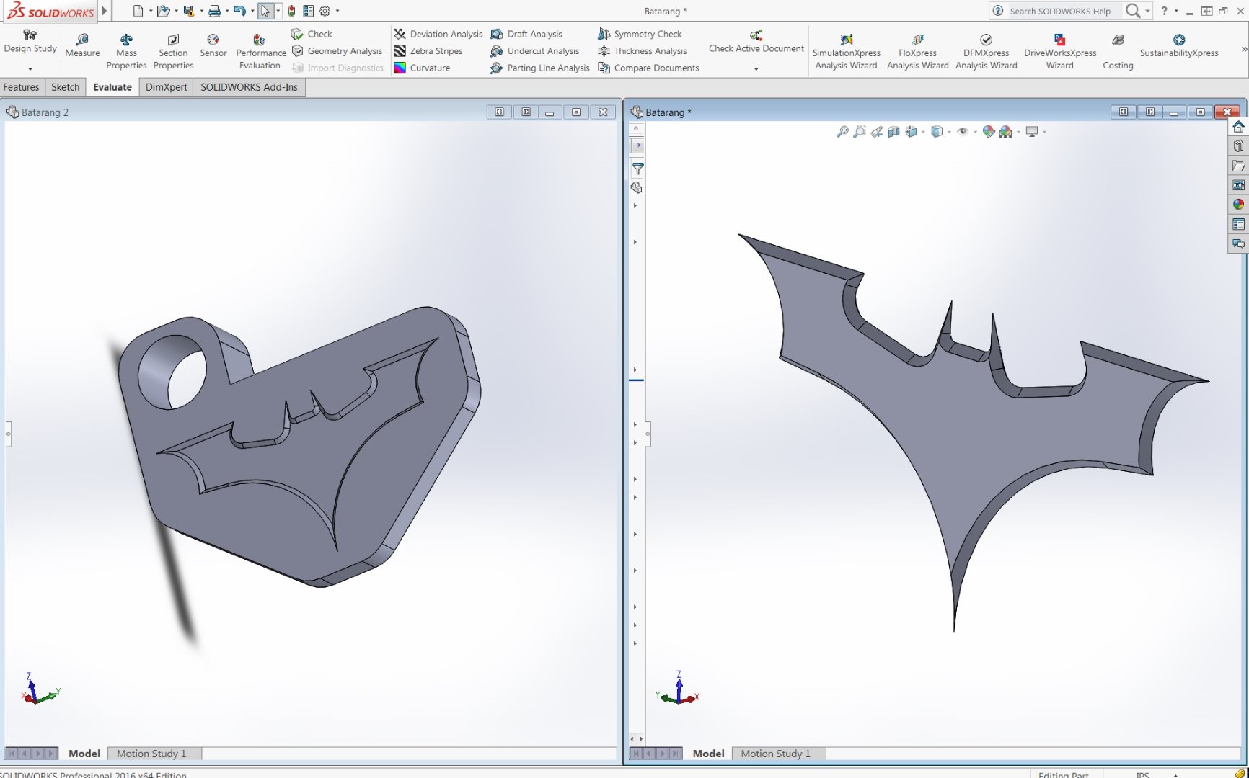Image resolution: width=1249 pixels, height=778 pixels.
Task: Activate the Select cursor tool
Action: pos(265,11)
